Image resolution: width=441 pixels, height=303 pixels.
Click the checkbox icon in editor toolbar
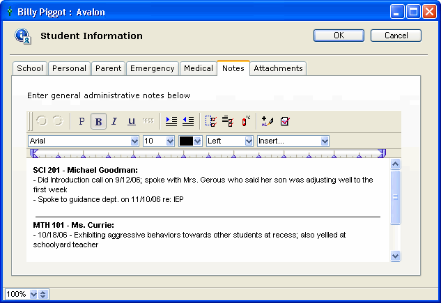pos(285,121)
